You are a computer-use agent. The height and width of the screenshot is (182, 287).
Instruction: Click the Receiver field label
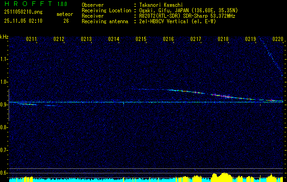93,16
